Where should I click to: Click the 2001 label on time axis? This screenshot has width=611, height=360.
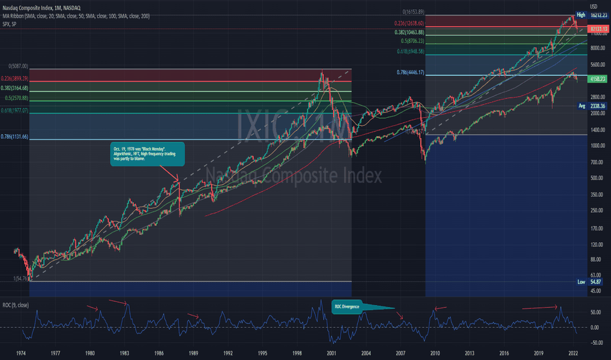pyautogui.click(x=331, y=353)
